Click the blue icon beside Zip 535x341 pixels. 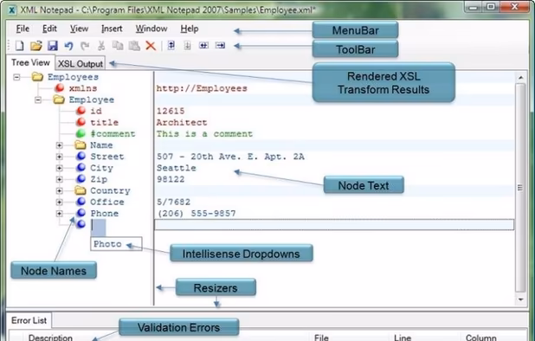click(81, 178)
